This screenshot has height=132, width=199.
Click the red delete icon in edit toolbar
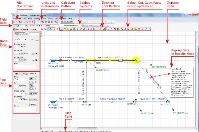pyautogui.click(x=142, y=29)
